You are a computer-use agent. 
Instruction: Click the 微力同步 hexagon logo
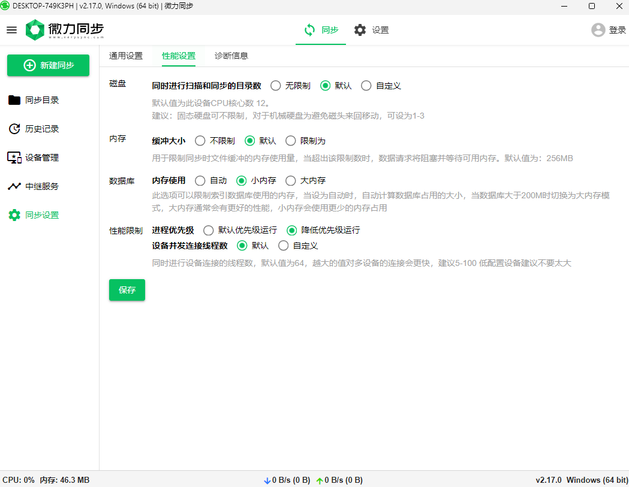point(35,30)
